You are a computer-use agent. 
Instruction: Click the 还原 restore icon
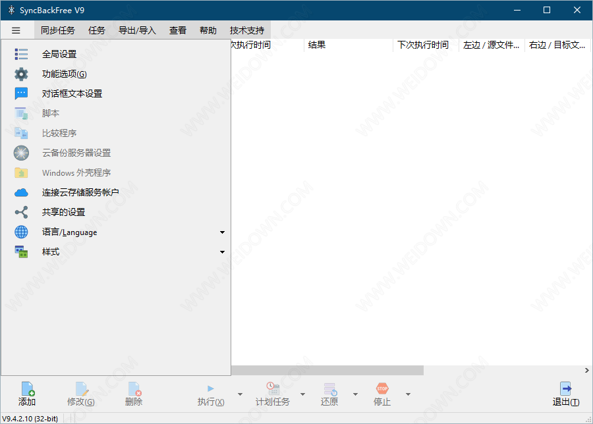click(330, 389)
